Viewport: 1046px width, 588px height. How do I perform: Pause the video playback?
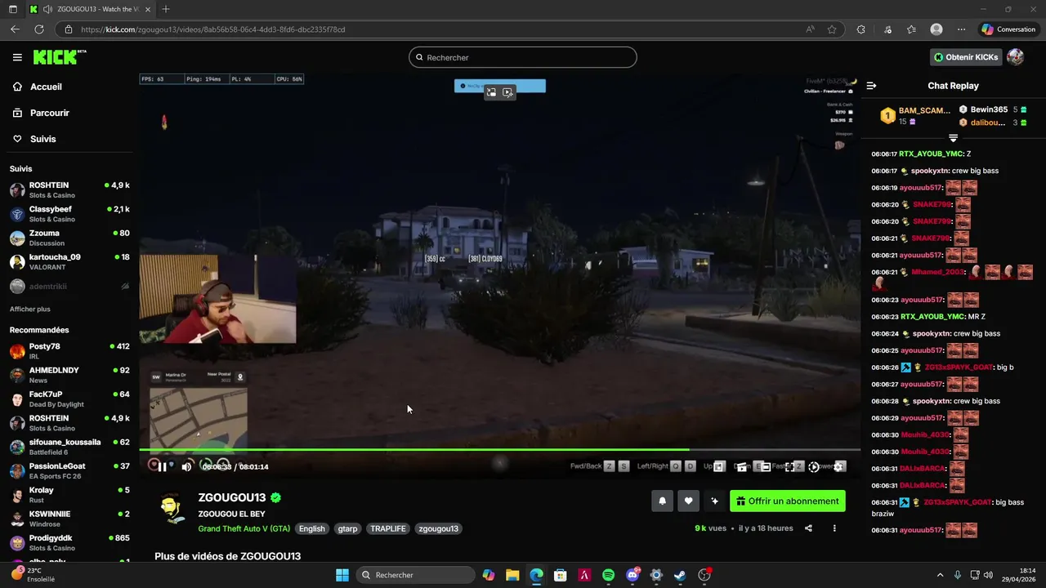click(x=162, y=466)
